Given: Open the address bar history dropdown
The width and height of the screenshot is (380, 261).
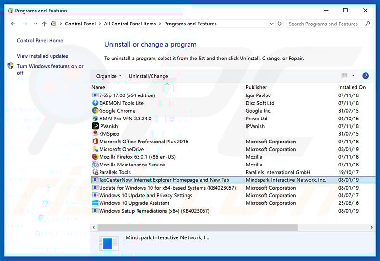Looking at the screenshot, I should 271,24.
